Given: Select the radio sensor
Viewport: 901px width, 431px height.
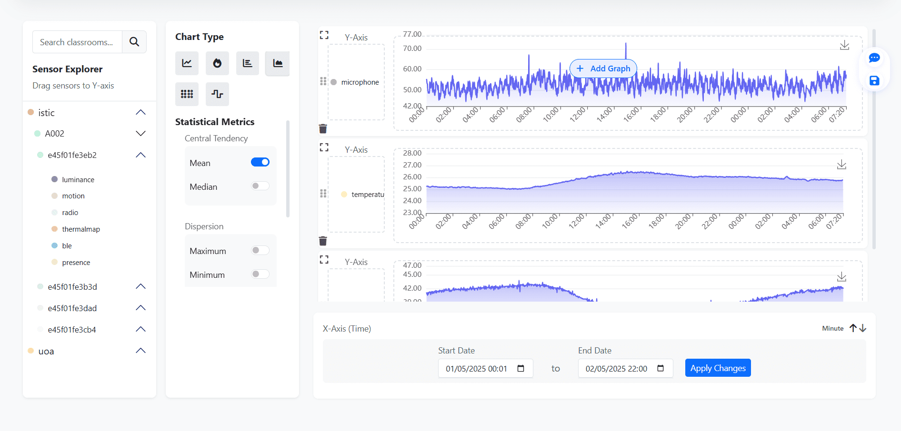Looking at the screenshot, I should point(70,213).
